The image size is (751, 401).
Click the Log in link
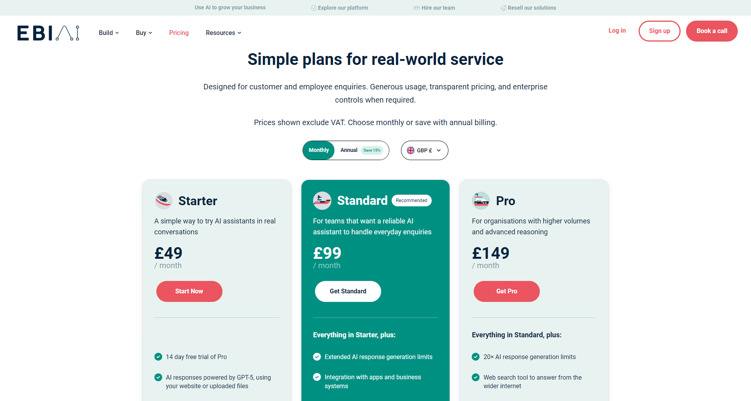click(617, 31)
